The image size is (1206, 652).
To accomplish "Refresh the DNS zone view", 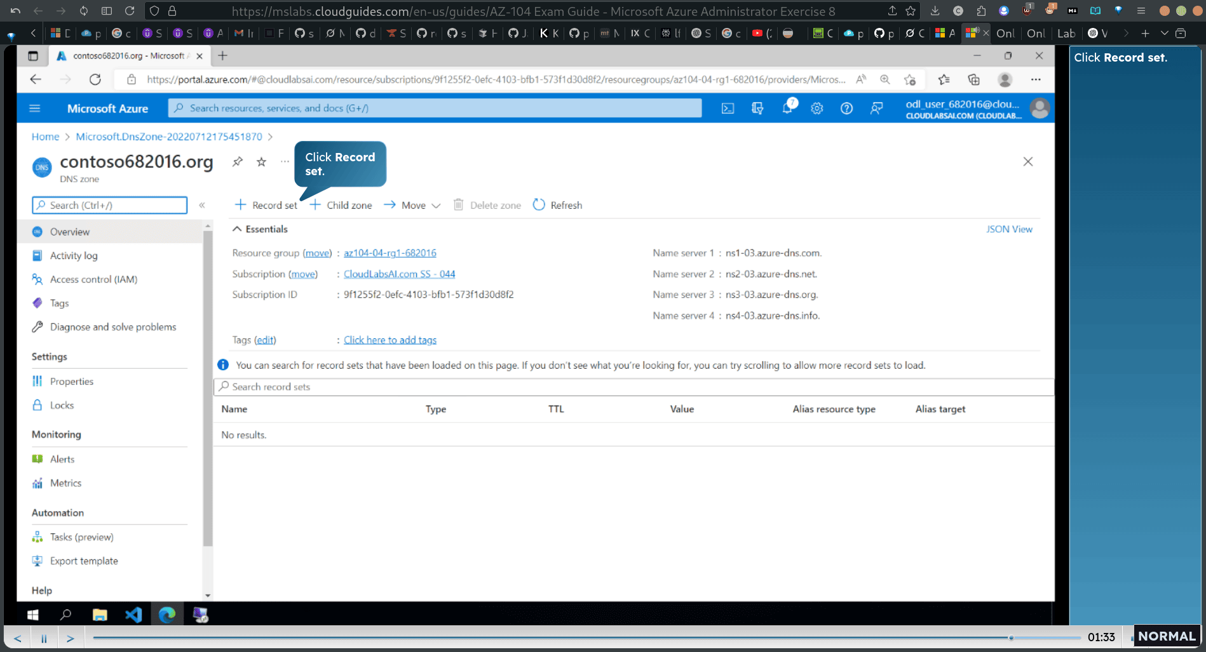I will (557, 205).
